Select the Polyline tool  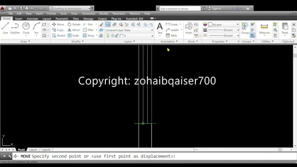pyautogui.click(x=15, y=28)
